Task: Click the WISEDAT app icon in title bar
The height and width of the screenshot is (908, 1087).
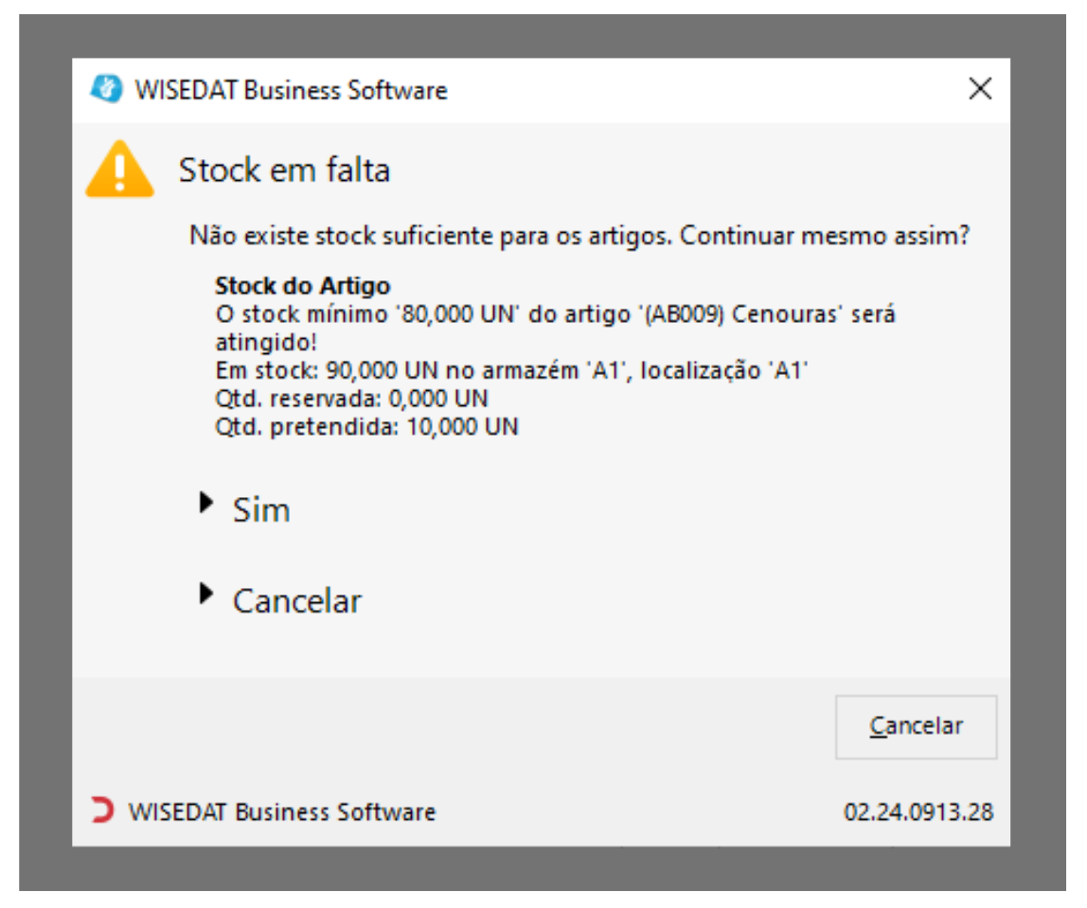Action: (106, 90)
